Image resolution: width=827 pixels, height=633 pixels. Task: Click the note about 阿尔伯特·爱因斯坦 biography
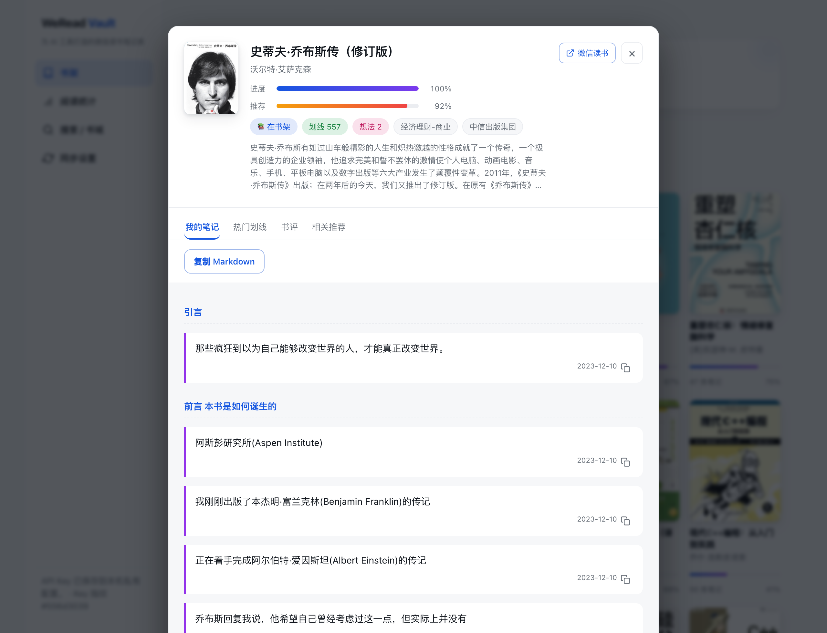[x=413, y=569]
